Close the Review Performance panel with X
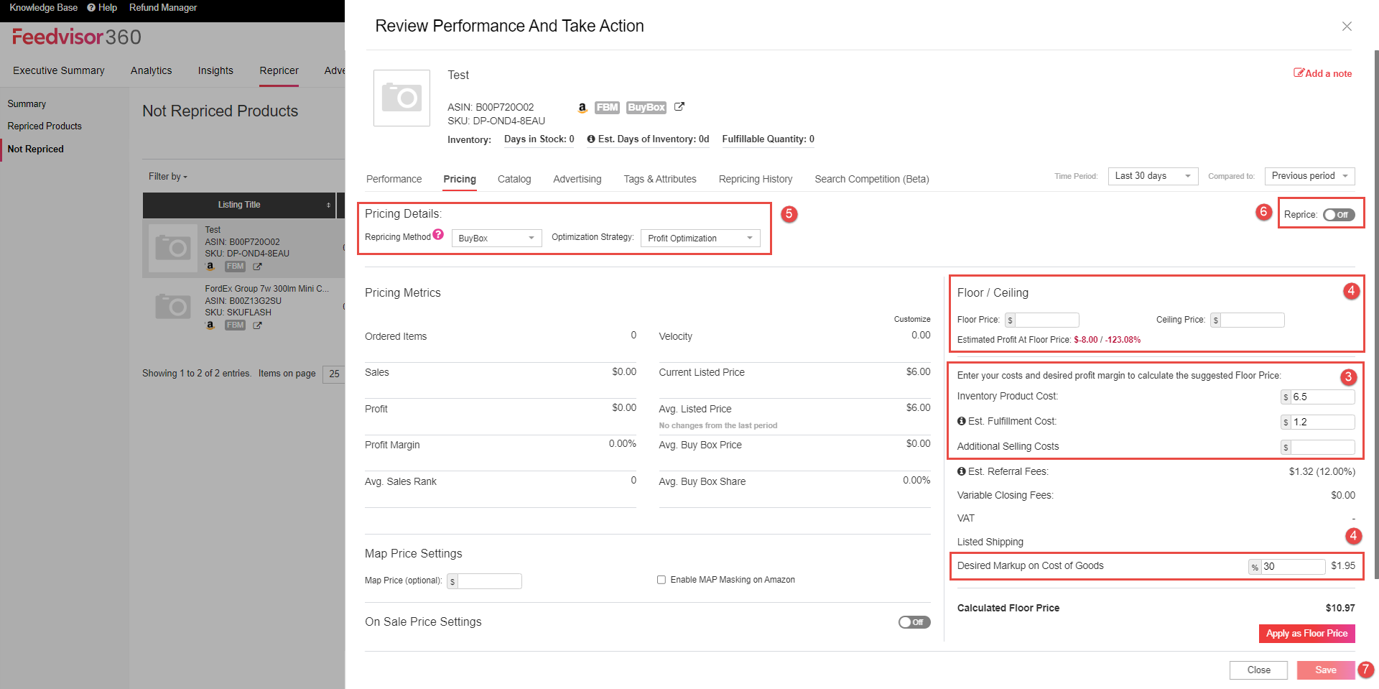 [1347, 26]
